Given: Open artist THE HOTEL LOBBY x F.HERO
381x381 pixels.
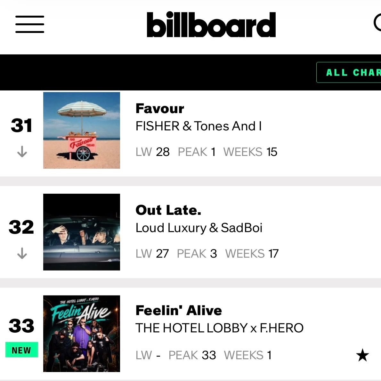Looking at the screenshot, I should (x=219, y=328).
